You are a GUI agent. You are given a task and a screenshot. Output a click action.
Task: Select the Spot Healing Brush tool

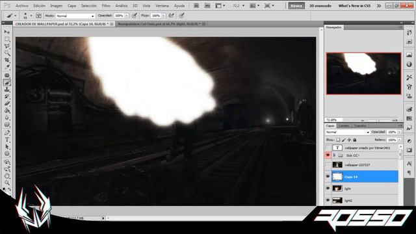pyautogui.click(x=7, y=75)
